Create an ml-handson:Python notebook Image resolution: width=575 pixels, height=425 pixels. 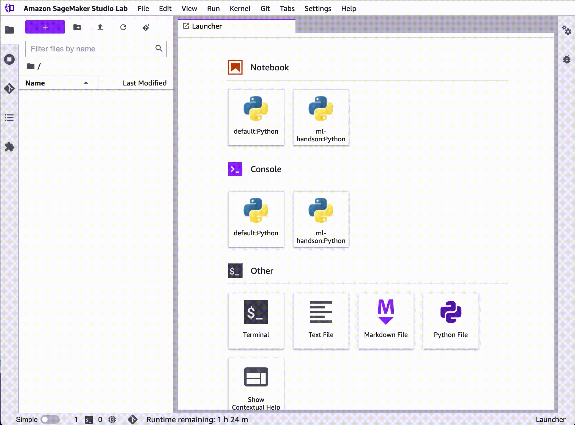(321, 117)
